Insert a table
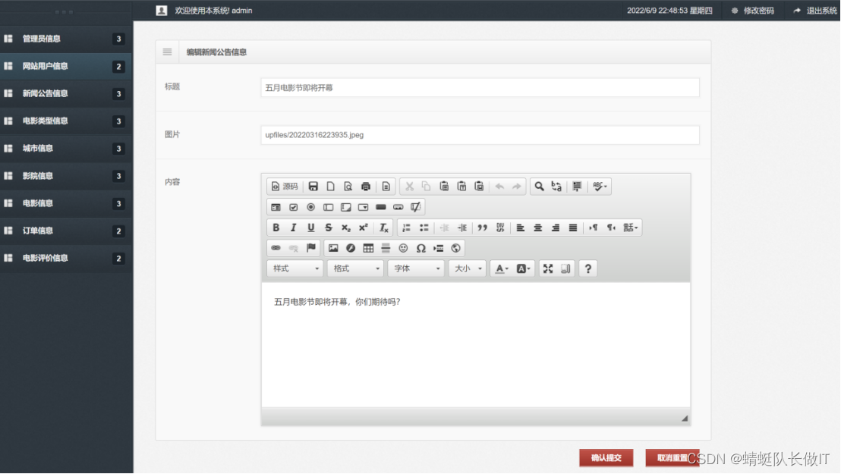841x474 pixels. pyautogui.click(x=368, y=248)
